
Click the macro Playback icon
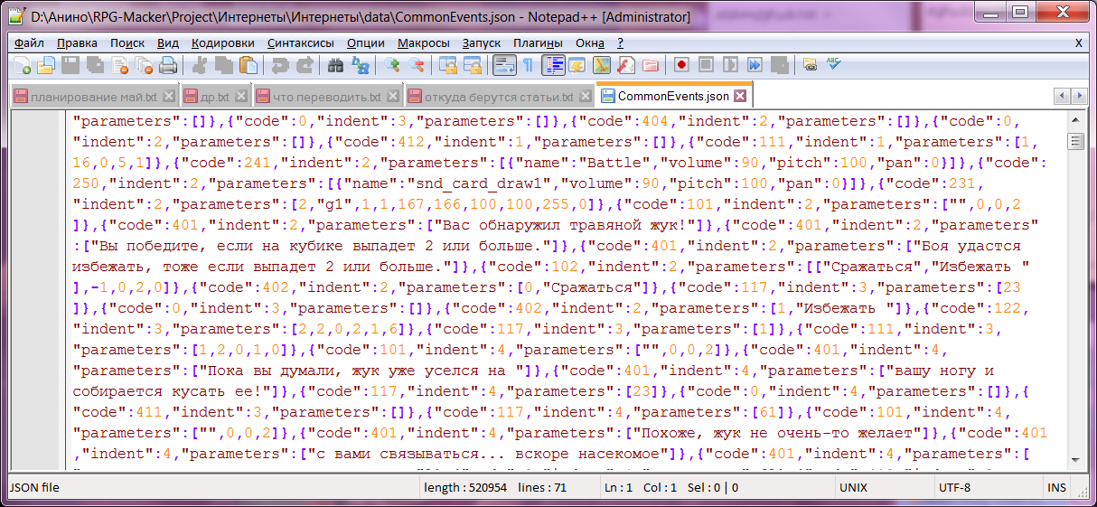pos(730,65)
